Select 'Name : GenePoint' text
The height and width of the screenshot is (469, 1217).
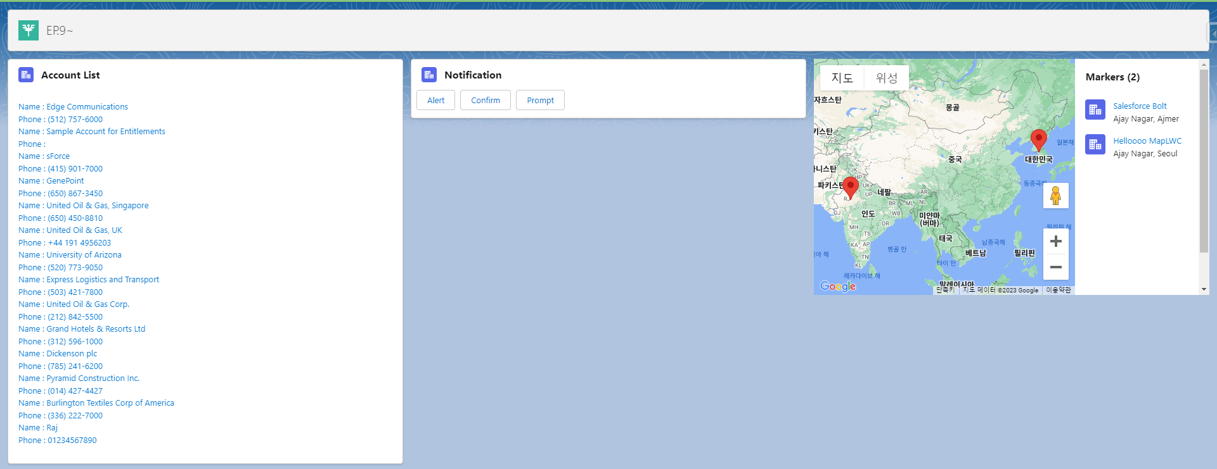pos(51,180)
